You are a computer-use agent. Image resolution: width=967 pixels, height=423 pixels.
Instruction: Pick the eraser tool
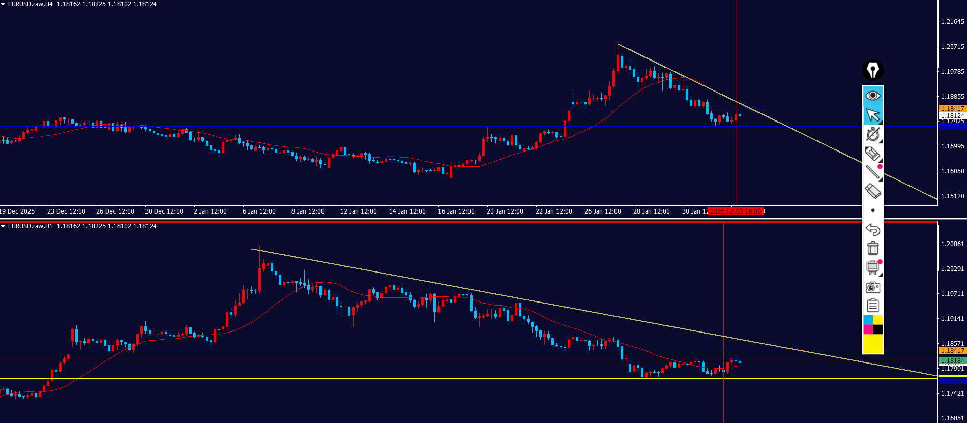click(x=873, y=191)
